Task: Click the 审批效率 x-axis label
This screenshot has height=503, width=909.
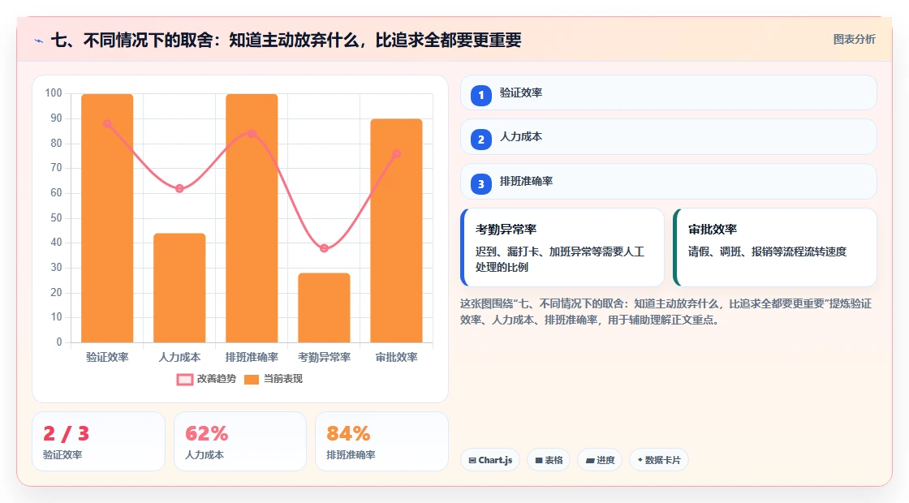Action: pyautogui.click(x=397, y=358)
